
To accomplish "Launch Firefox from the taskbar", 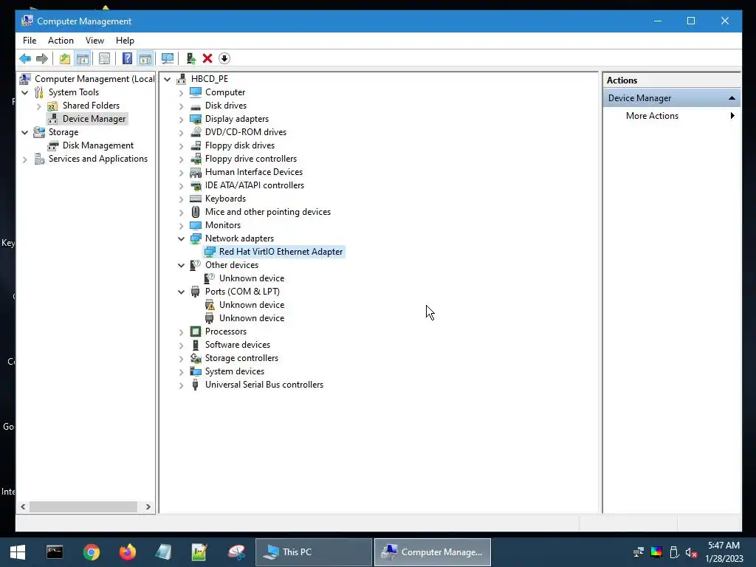I will pos(127,552).
